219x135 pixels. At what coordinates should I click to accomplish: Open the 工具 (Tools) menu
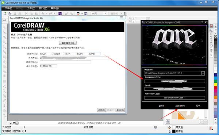(x=31, y=8)
